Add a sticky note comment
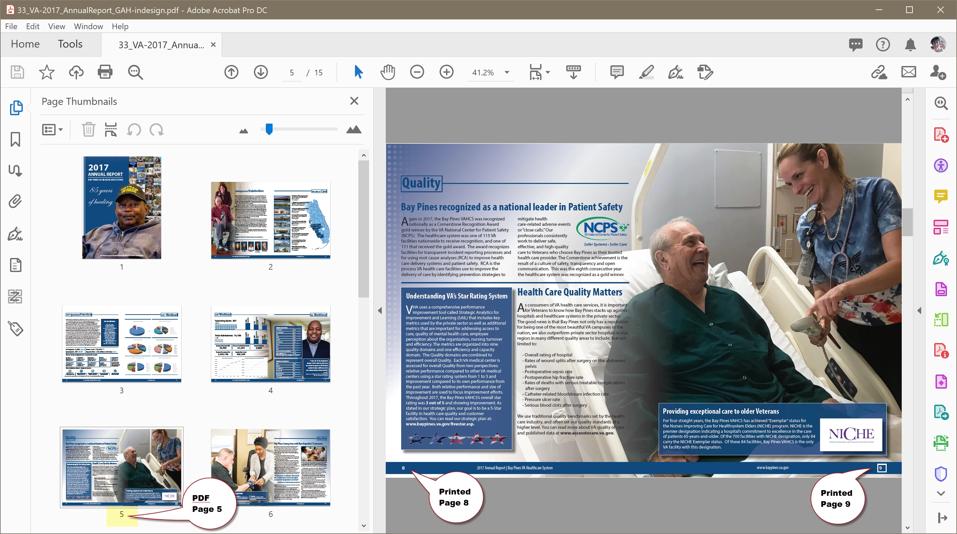This screenshot has width=957, height=534. click(x=617, y=72)
